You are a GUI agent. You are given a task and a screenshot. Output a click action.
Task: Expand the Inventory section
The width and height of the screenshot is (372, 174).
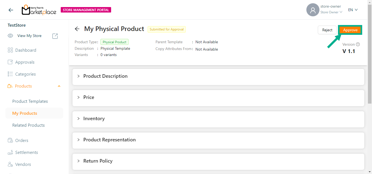[x=94, y=119]
